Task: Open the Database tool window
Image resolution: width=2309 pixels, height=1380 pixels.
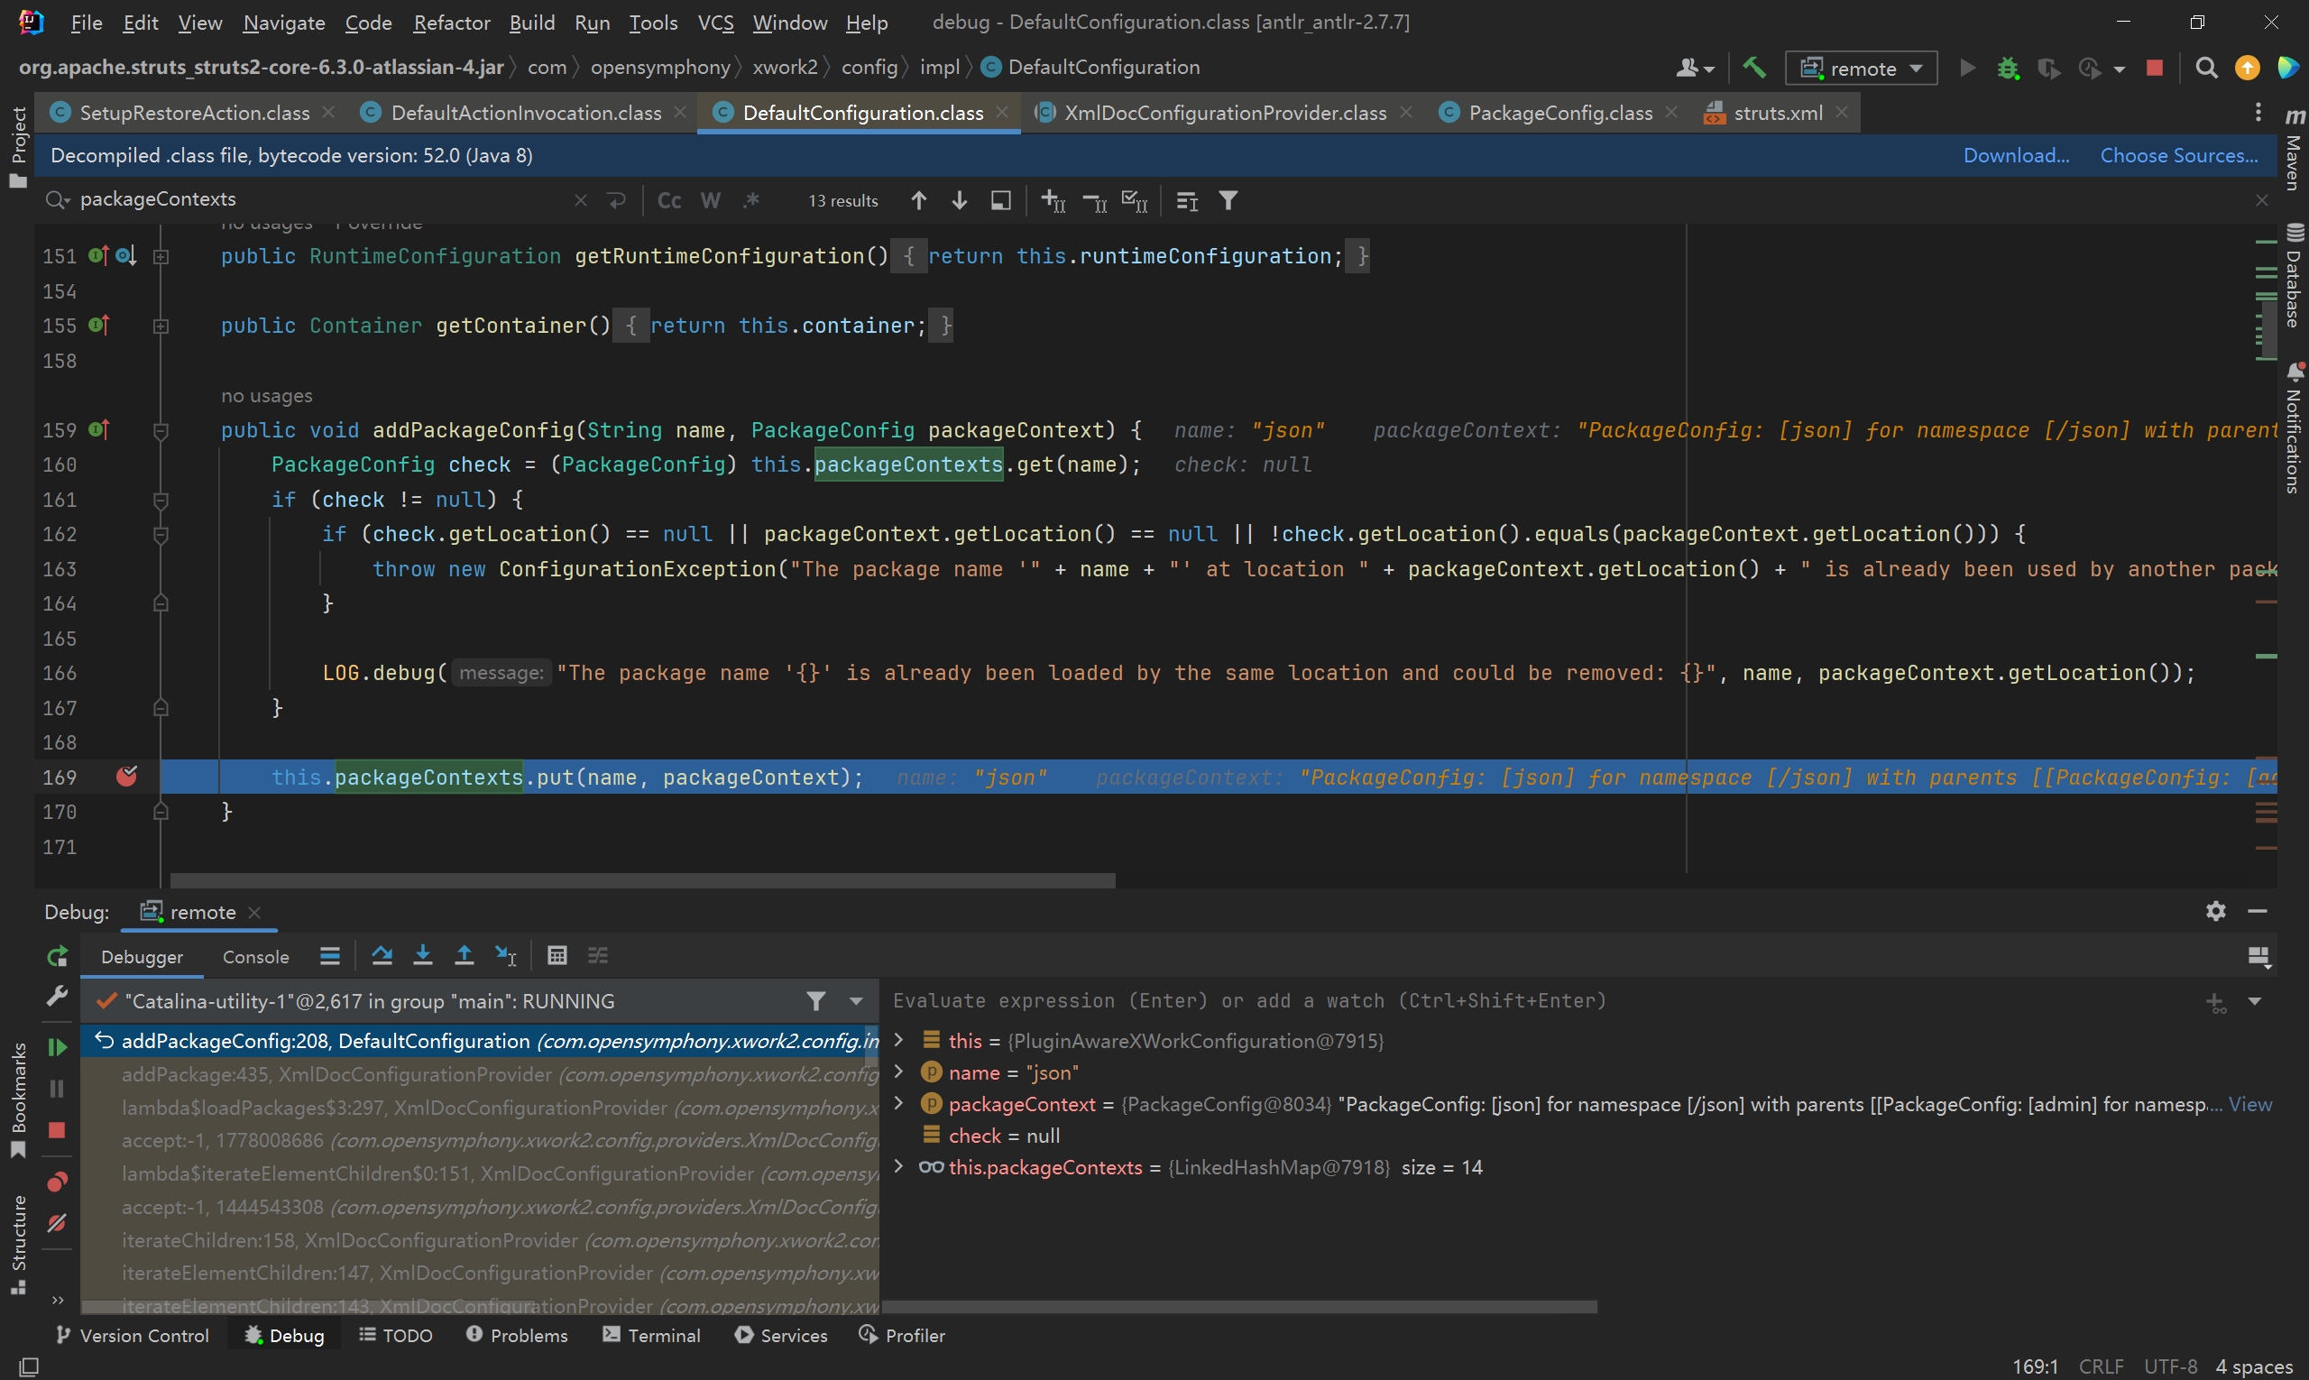Action: coord(2295,275)
